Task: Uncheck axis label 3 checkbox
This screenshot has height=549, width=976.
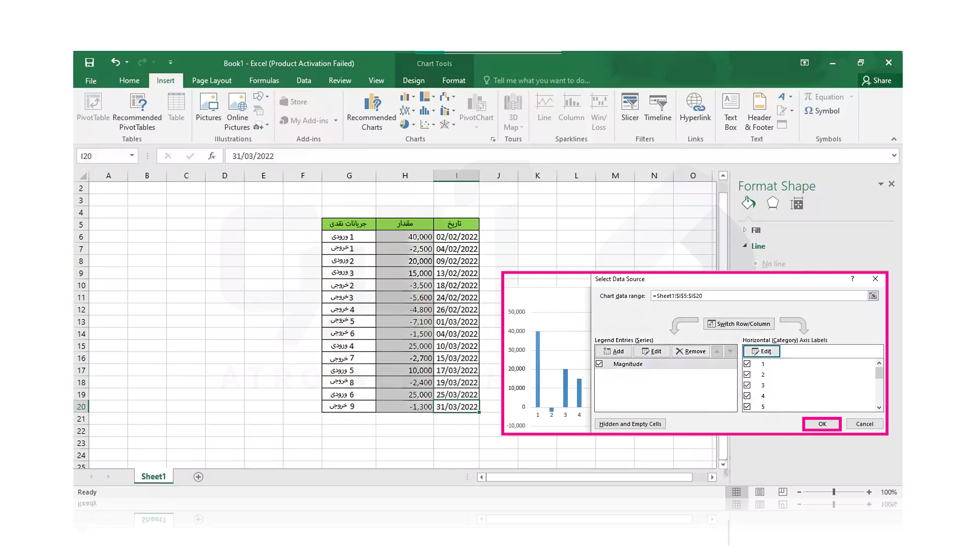Action: tap(747, 385)
